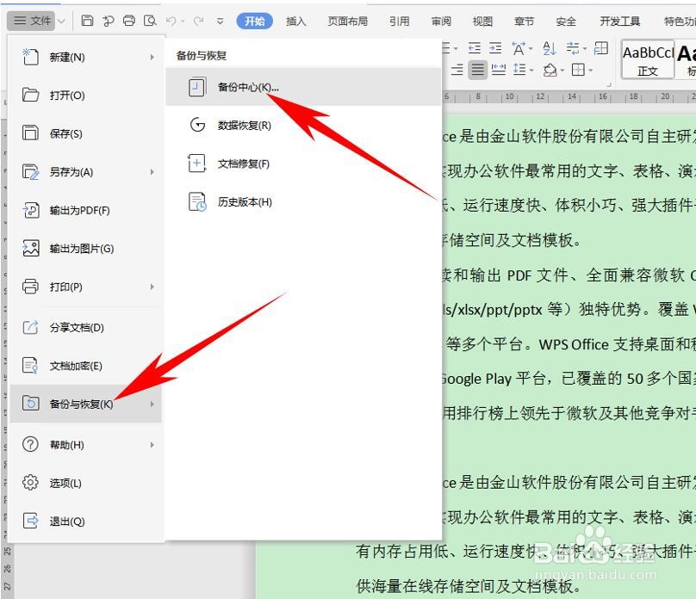Click the distributed alignment icon

[x=499, y=70]
